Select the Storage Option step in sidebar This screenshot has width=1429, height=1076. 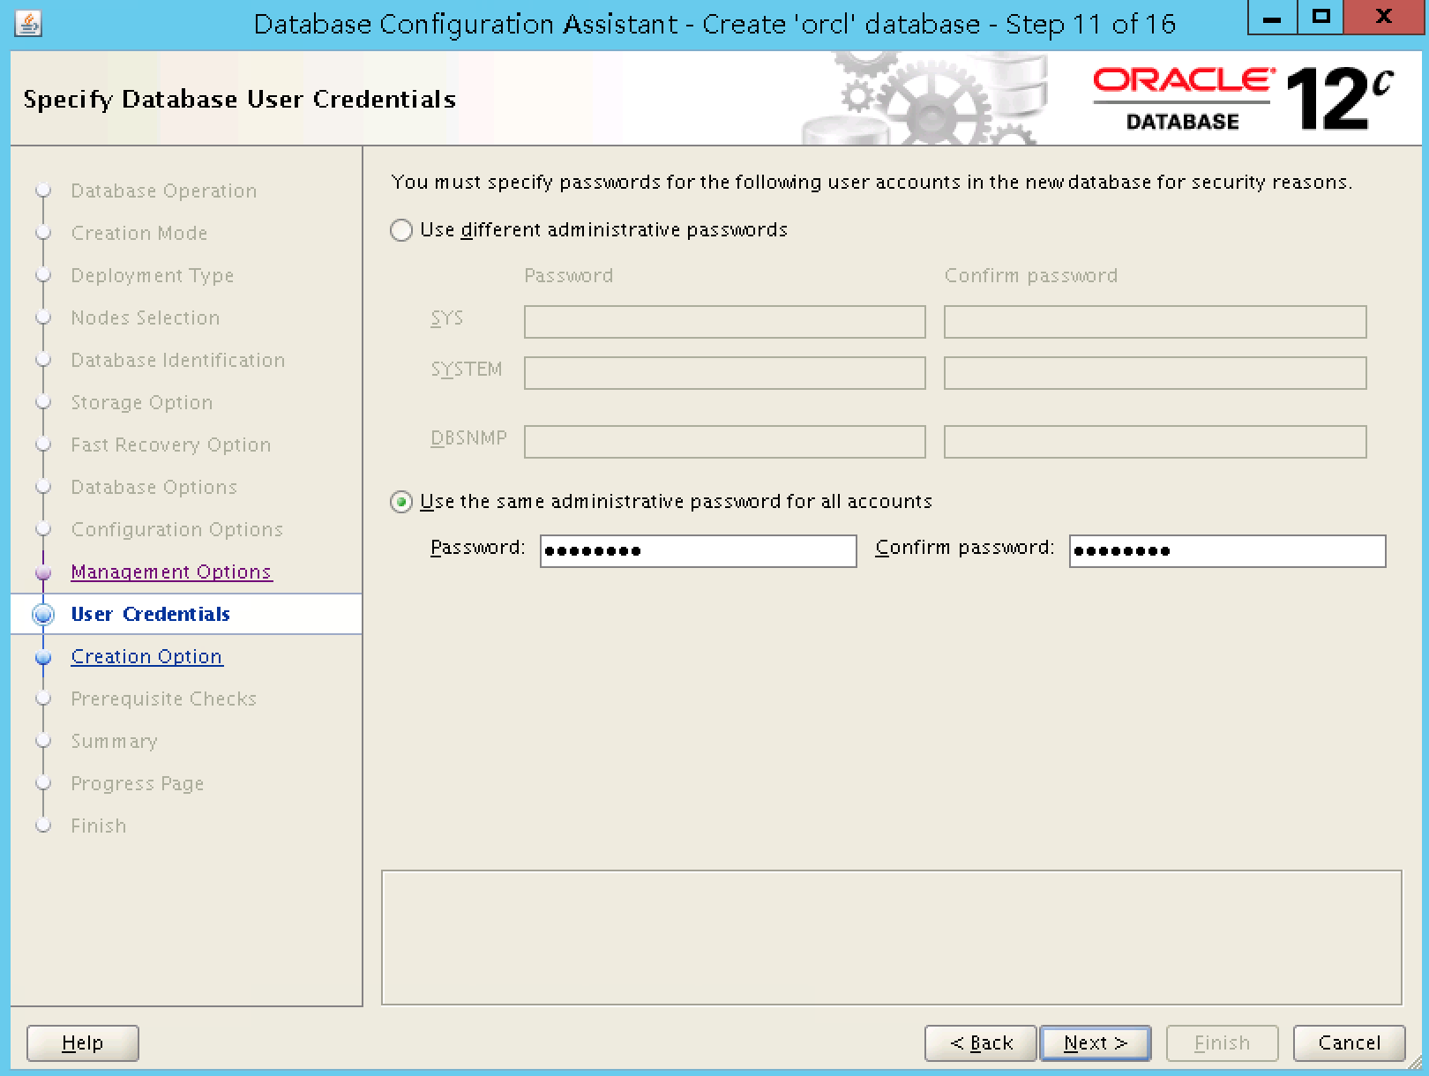[x=141, y=402]
